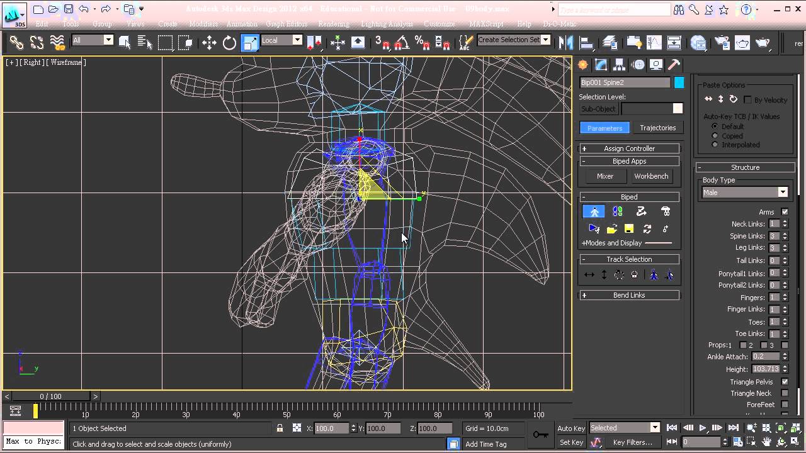Image resolution: width=806 pixels, height=453 pixels.
Task: Click the Trajectories button
Action: point(657,128)
